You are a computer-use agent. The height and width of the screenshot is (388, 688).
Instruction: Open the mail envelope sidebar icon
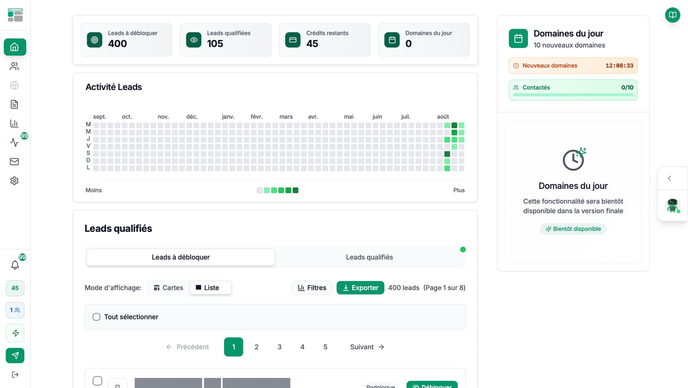(x=14, y=162)
